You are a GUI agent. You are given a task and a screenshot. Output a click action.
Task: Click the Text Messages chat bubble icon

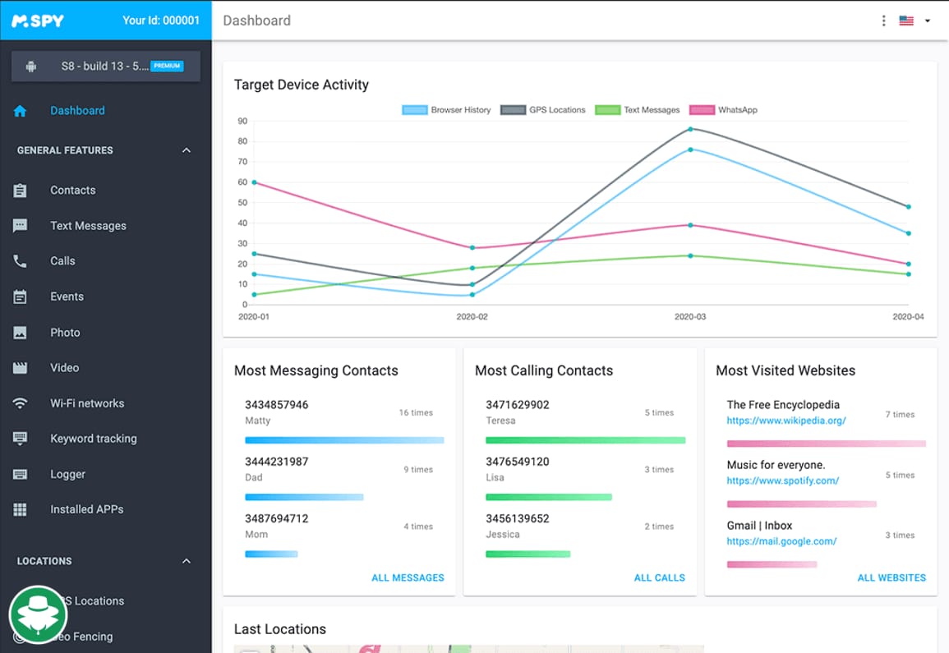click(x=21, y=226)
